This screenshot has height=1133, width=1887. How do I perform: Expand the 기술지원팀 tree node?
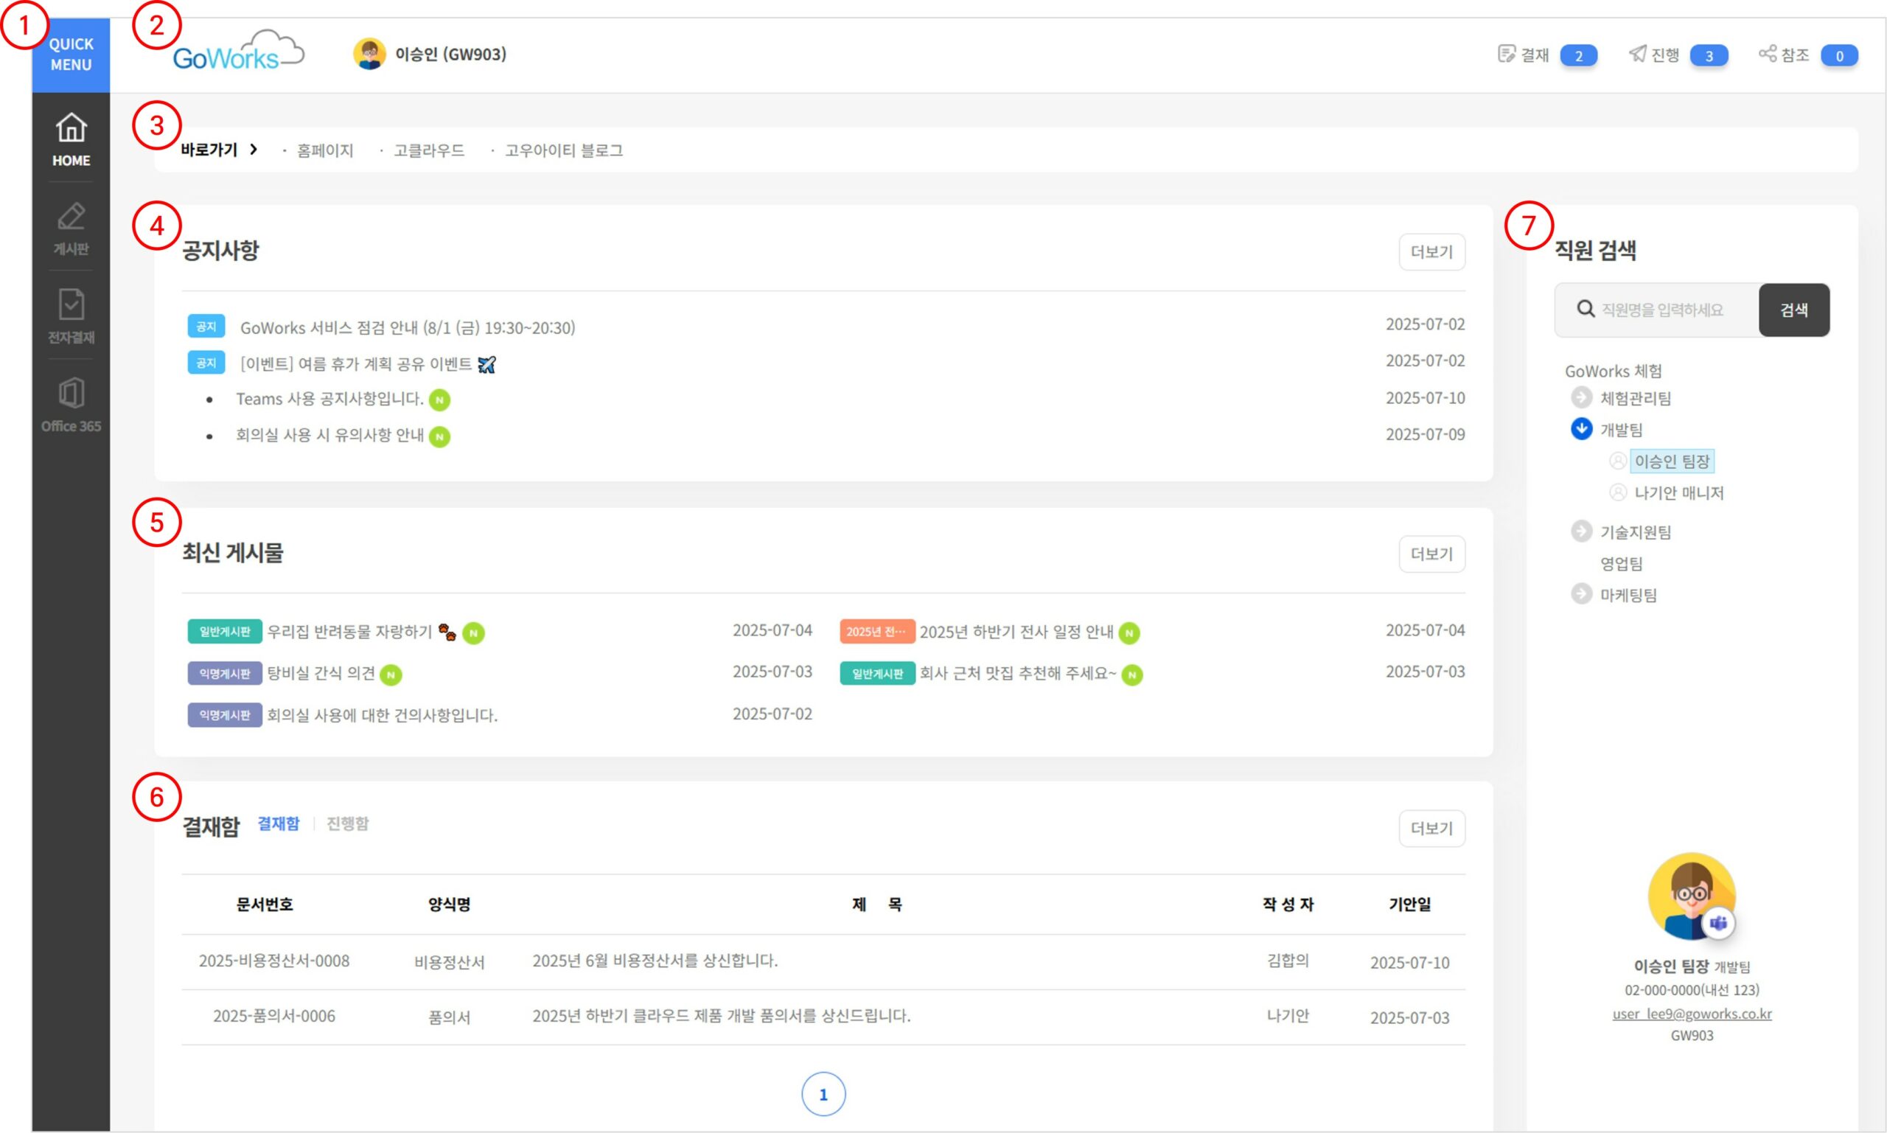click(x=1582, y=531)
